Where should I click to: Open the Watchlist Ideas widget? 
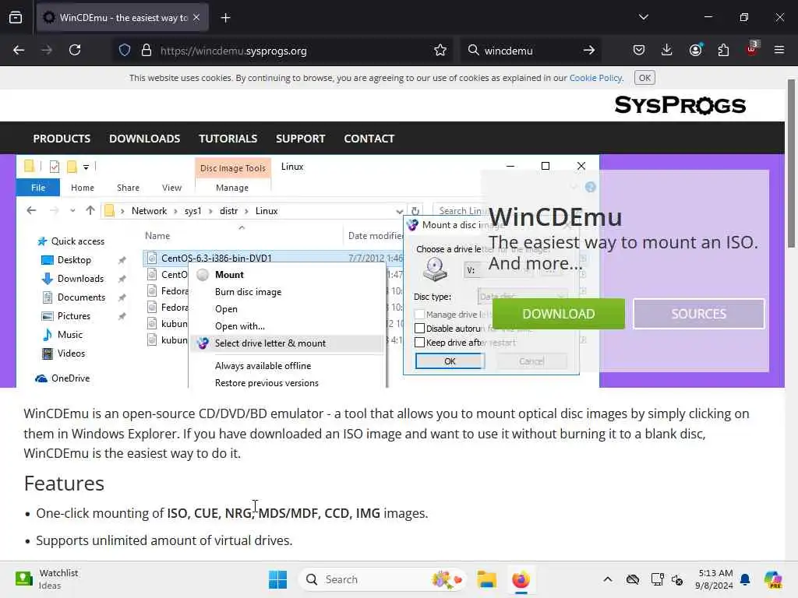coord(47,579)
